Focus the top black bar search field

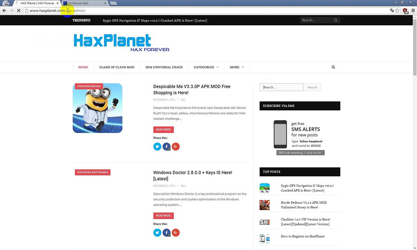[317, 20]
